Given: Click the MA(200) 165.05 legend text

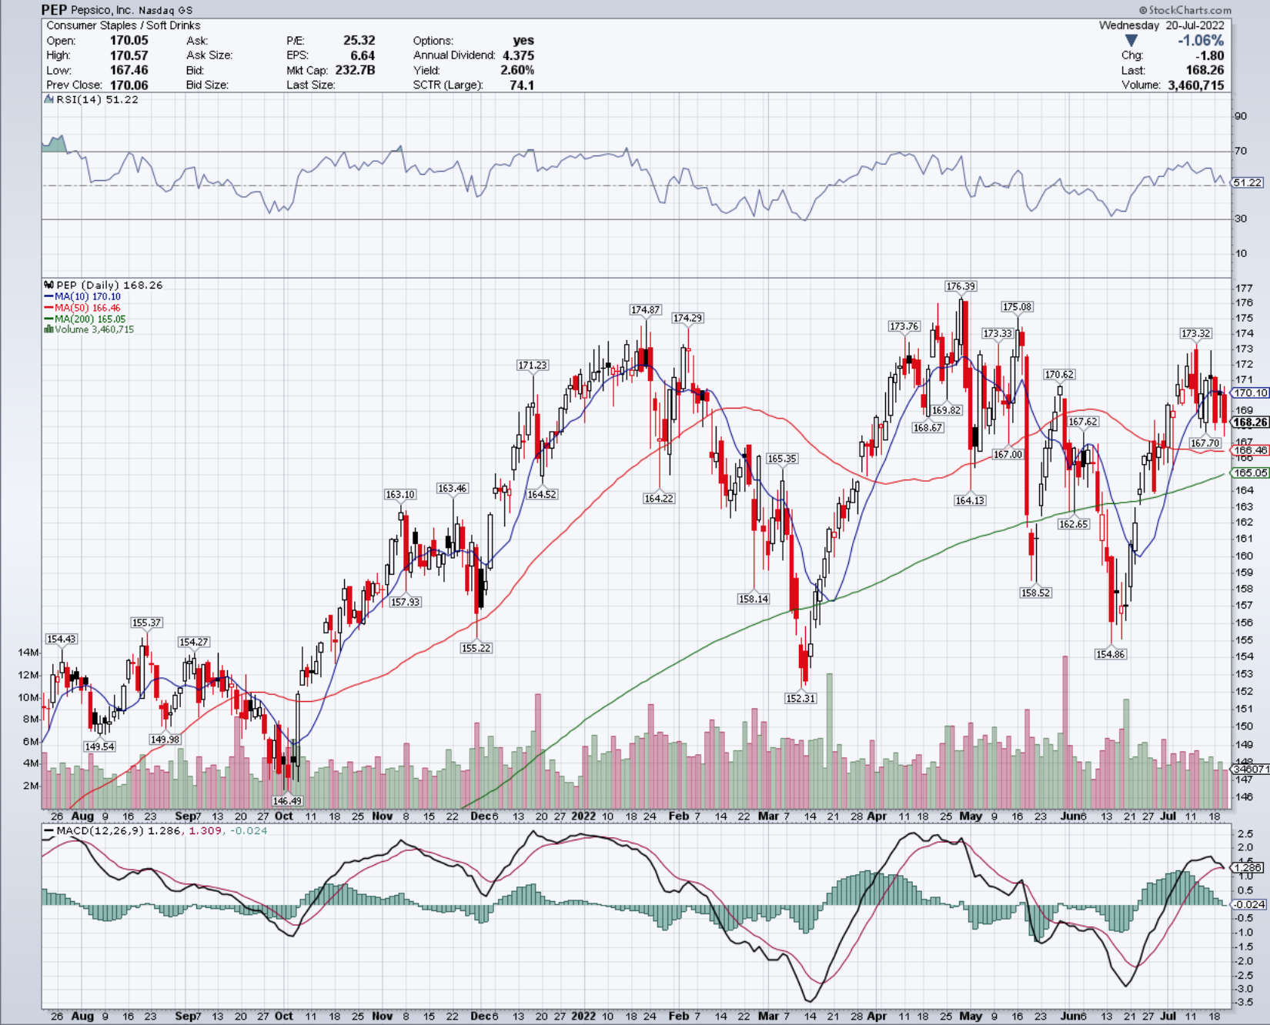Looking at the screenshot, I should (89, 319).
